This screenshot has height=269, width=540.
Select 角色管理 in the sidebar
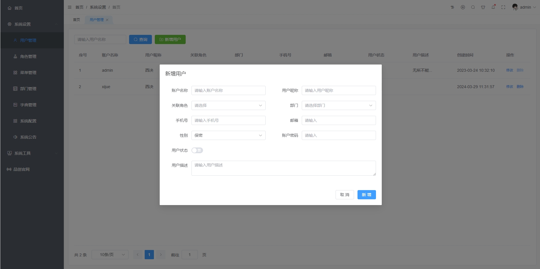tap(28, 56)
